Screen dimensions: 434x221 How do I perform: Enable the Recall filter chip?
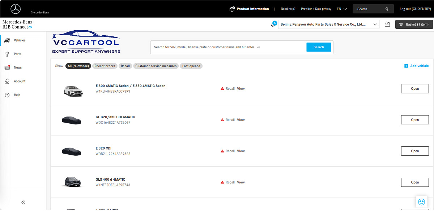(125, 66)
